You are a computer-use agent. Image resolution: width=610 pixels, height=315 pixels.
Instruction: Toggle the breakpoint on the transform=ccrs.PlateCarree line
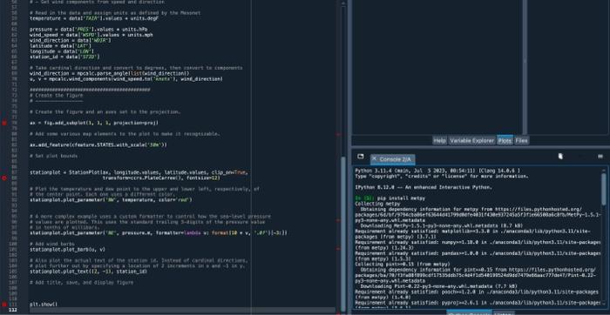point(4,178)
